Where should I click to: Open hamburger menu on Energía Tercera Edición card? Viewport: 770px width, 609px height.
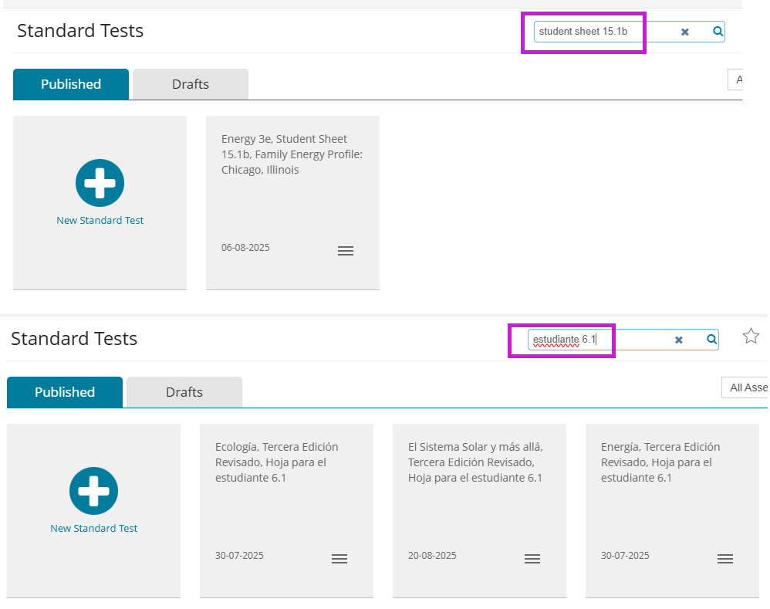click(x=725, y=559)
